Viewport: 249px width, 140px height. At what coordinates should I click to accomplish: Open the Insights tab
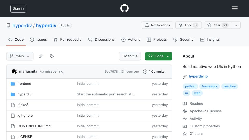(210, 39)
